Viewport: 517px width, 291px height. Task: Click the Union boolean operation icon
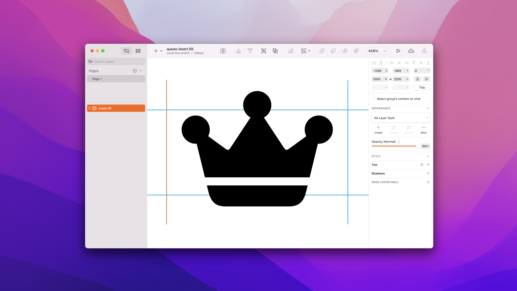[322, 51]
